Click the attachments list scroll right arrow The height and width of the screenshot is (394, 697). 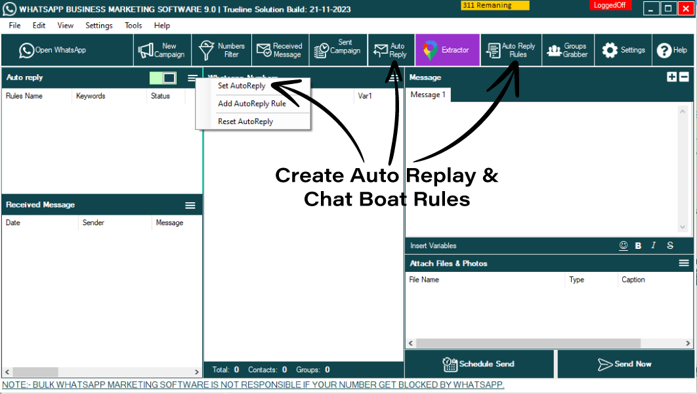point(688,343)
